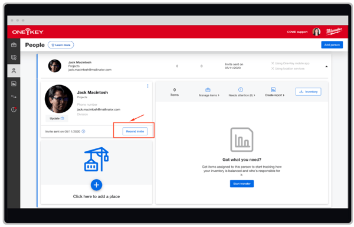Screen dimensions: 354x227
Task: Click the Start transfer button
Action: [242, 184]
